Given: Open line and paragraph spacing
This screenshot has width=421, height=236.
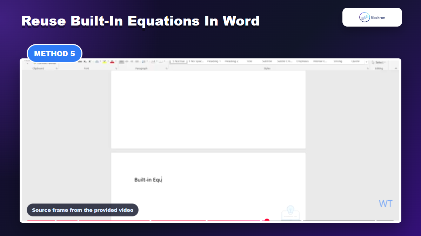Looking at the screenshot, I should coord(143,62).
